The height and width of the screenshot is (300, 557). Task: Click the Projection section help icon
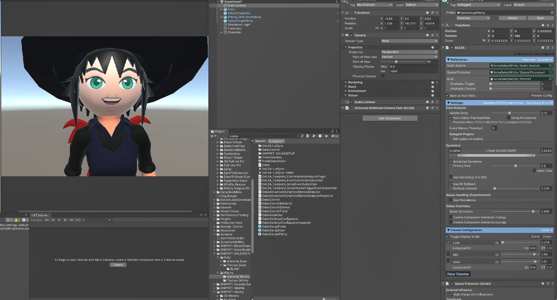pyautogui.click(x=433, y=47)
